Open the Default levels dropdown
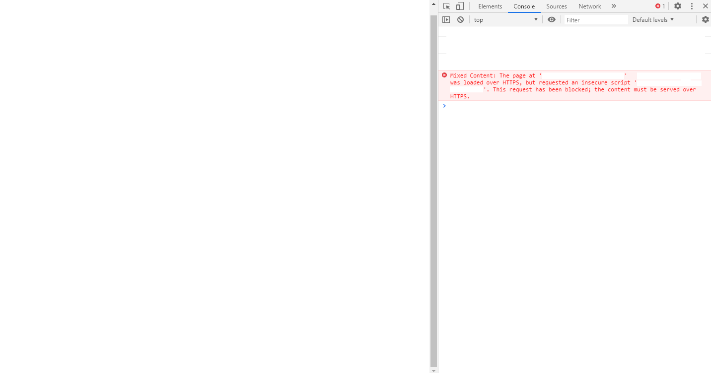711x373 pixels. (x=653, y=20)
